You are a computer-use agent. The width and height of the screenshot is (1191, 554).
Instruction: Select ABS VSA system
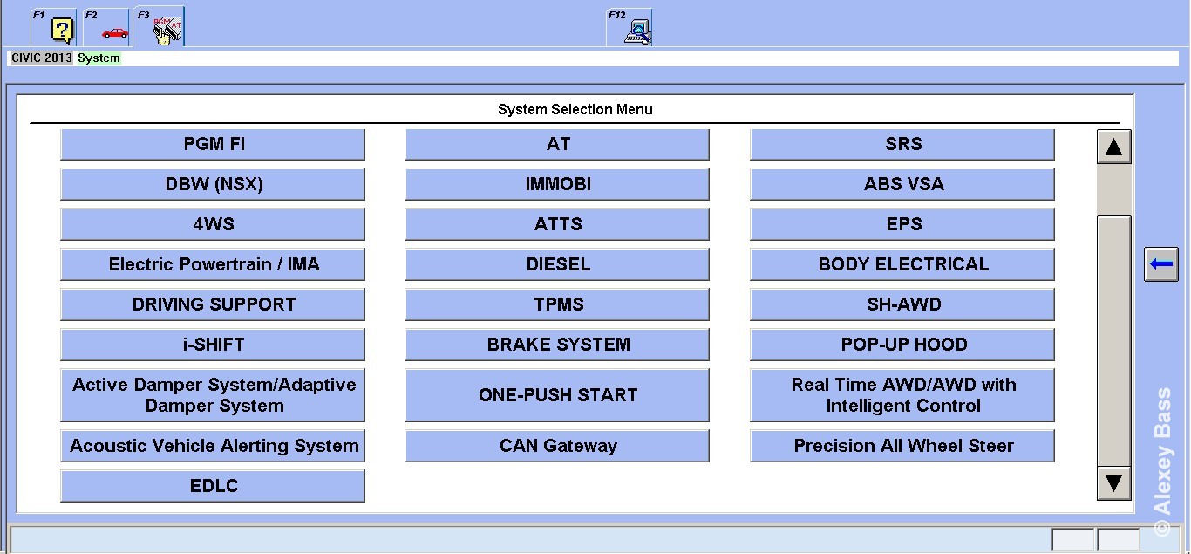902,185
